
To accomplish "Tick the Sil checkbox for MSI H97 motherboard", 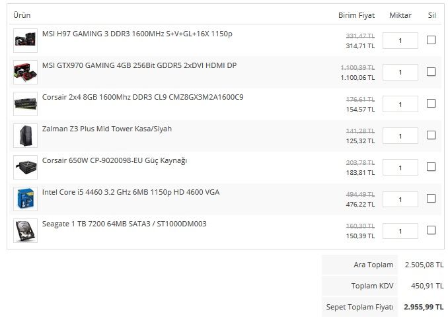I will pyautogui.click(x=431, y=40).
